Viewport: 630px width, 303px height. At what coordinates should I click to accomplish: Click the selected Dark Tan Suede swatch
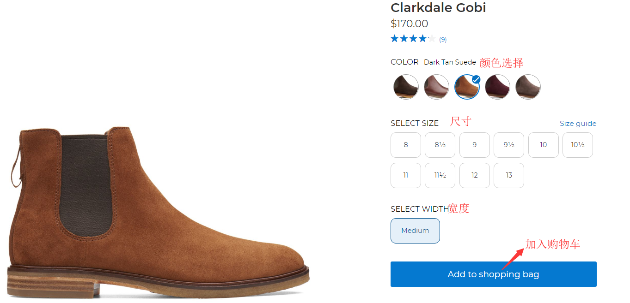coord(467,87)
